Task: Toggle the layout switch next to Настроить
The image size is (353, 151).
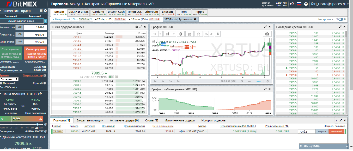Action: click(x=341, y=19)
